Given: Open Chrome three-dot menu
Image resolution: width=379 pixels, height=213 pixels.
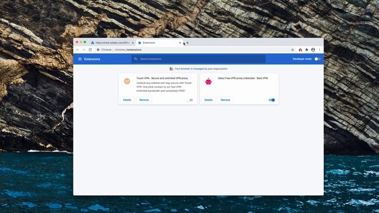Looking at the screenshot, I should click(x=319, y=50).
